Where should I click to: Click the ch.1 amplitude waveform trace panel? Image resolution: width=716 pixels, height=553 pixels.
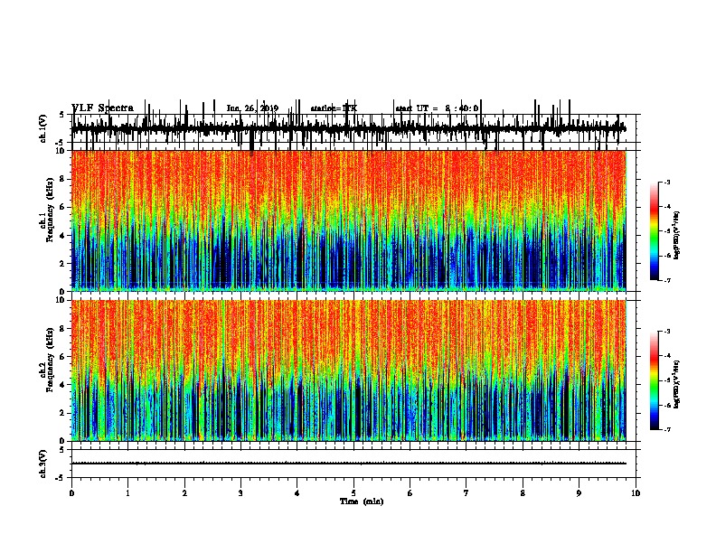point(353,129)
